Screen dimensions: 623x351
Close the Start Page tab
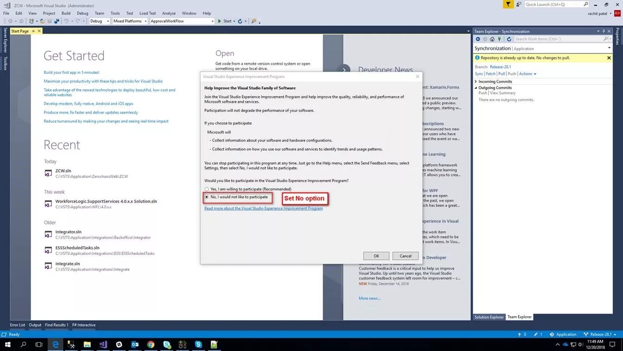tap(39, 31)
